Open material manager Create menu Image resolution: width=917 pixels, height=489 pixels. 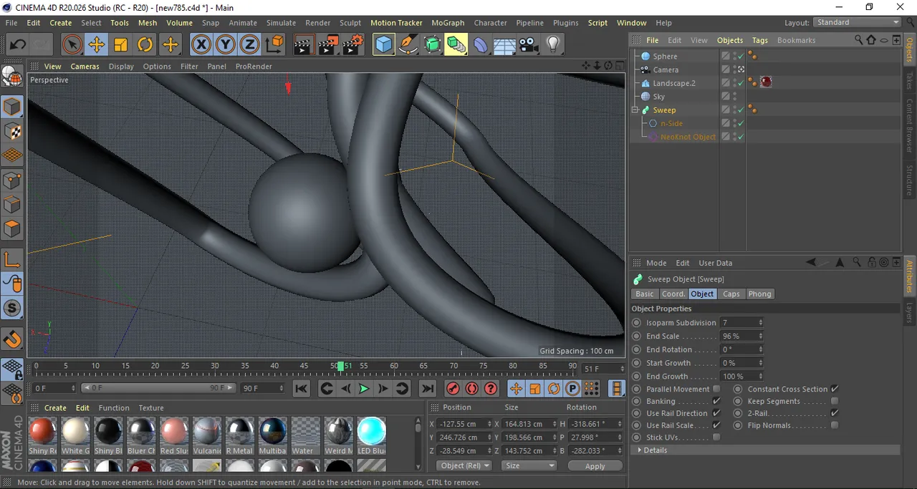tap(55, 408)
